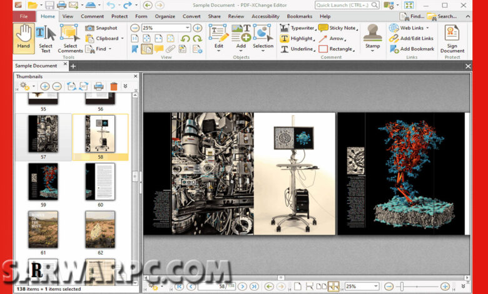
Task: Click the Redo arrow icon
Action: 128,5
